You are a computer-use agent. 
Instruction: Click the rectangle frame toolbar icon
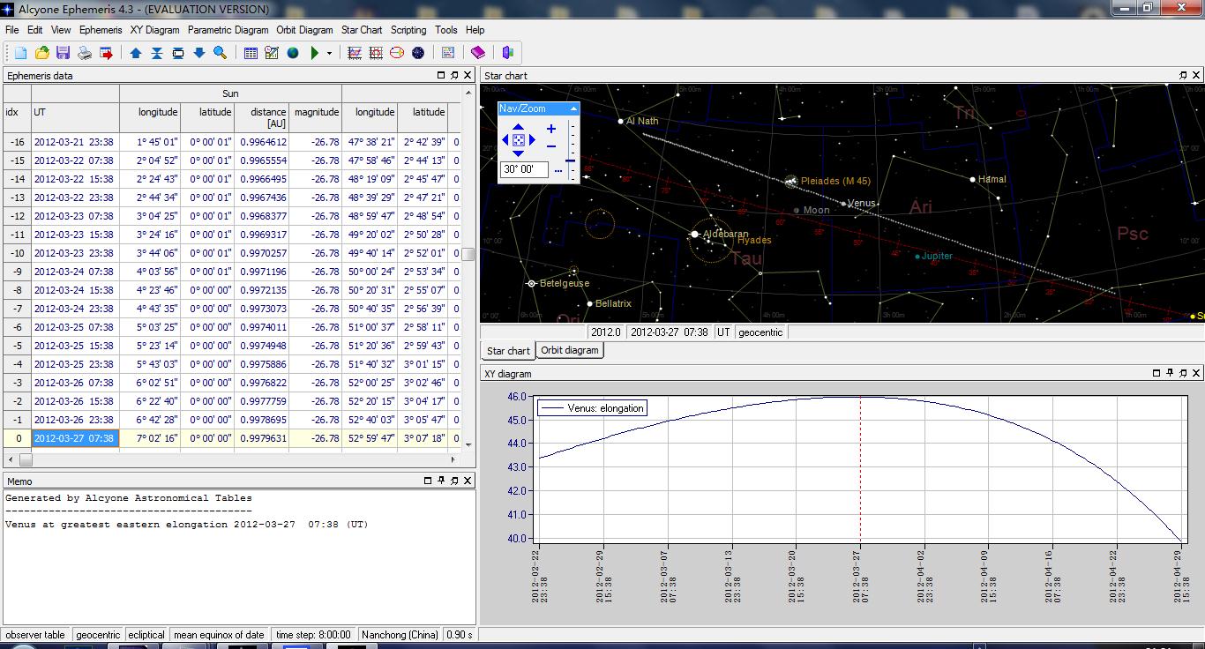point(178,53)
